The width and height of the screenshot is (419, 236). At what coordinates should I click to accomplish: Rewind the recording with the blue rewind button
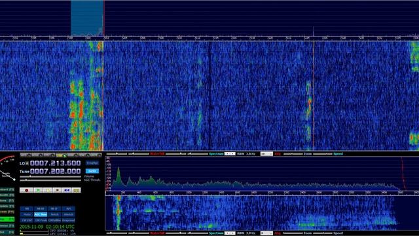coord(67,190)
